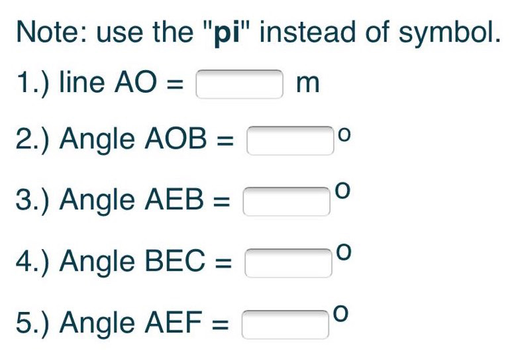Click the "Angle AOB" label text

pyautogui.click(x=133, y=140)
